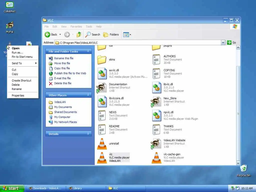The image size is (256, 192).
Task: Open the View menu
Action: 64,26
